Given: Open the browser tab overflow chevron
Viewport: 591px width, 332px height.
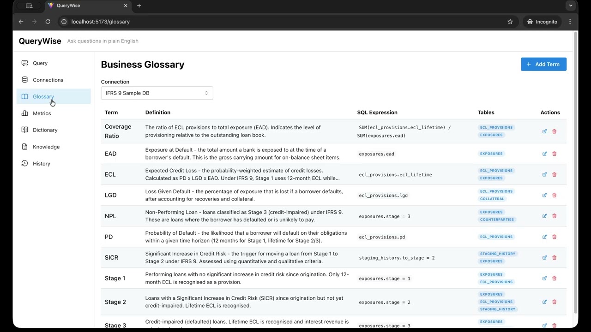Looking at the screenshot, I should pyautogui.click(x=571, y=6).
